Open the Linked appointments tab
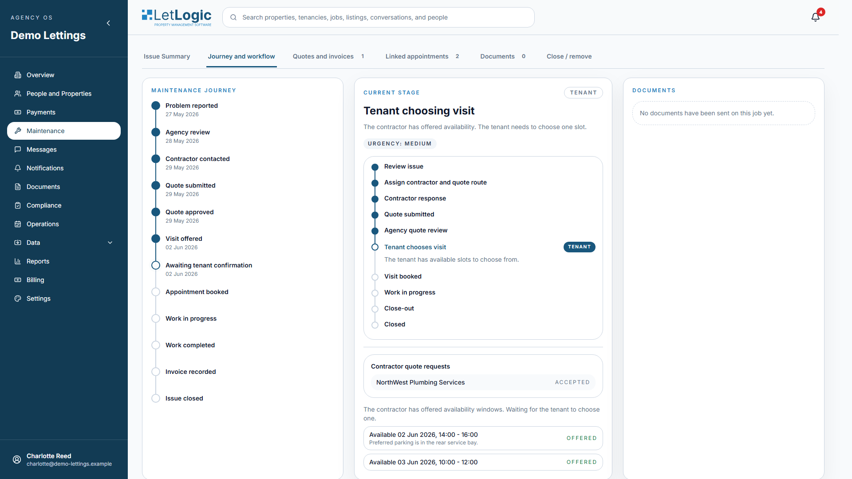 pyautogui.click(x=422, y=56)
